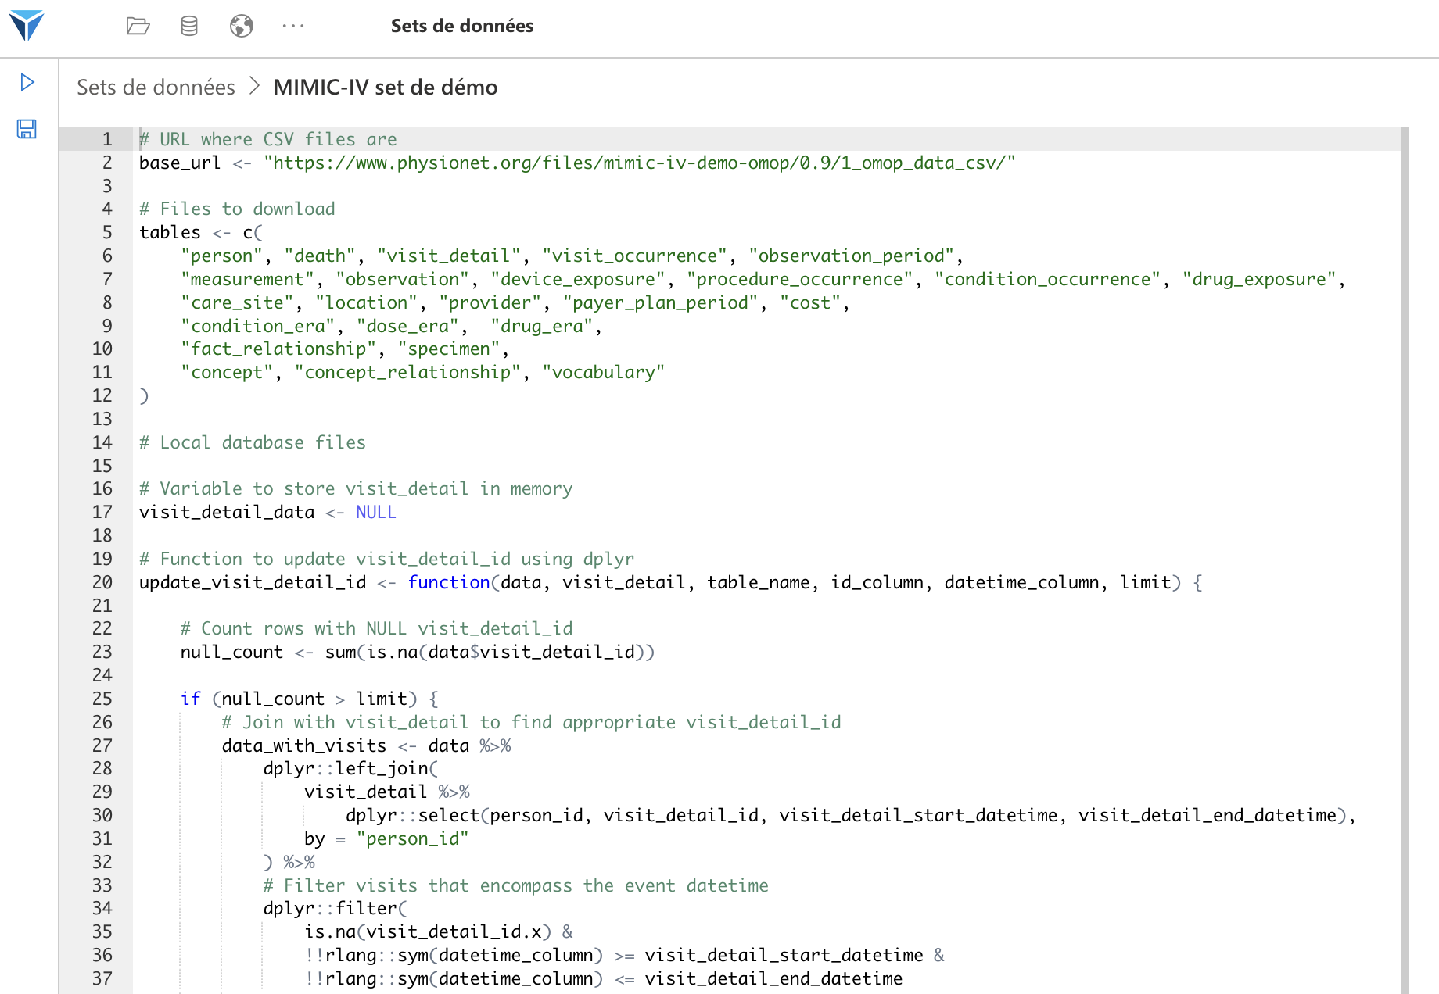Open the three-dots more menu
The width and height of the screenshot is (1439, 994).
(293, 26)
